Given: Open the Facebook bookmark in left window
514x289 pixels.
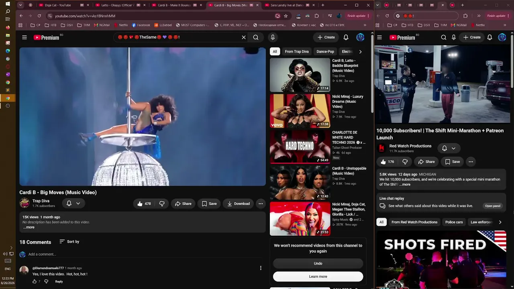Looking at the screenshot, I should 141,25.
